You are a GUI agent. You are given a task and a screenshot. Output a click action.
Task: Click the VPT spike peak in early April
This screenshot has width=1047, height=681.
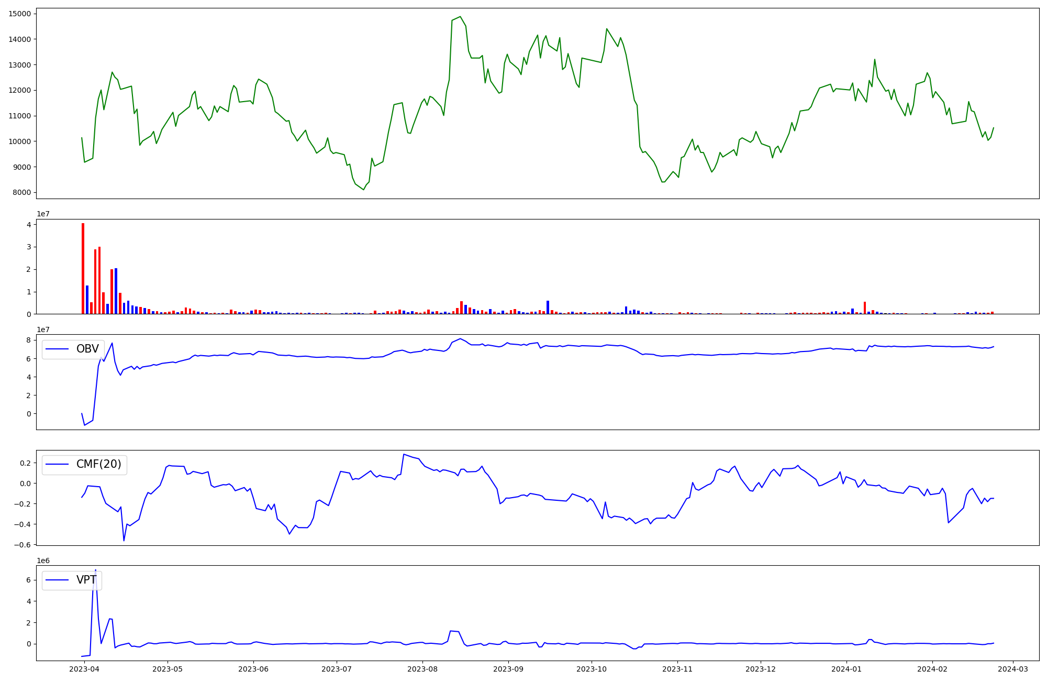[95, 570]
